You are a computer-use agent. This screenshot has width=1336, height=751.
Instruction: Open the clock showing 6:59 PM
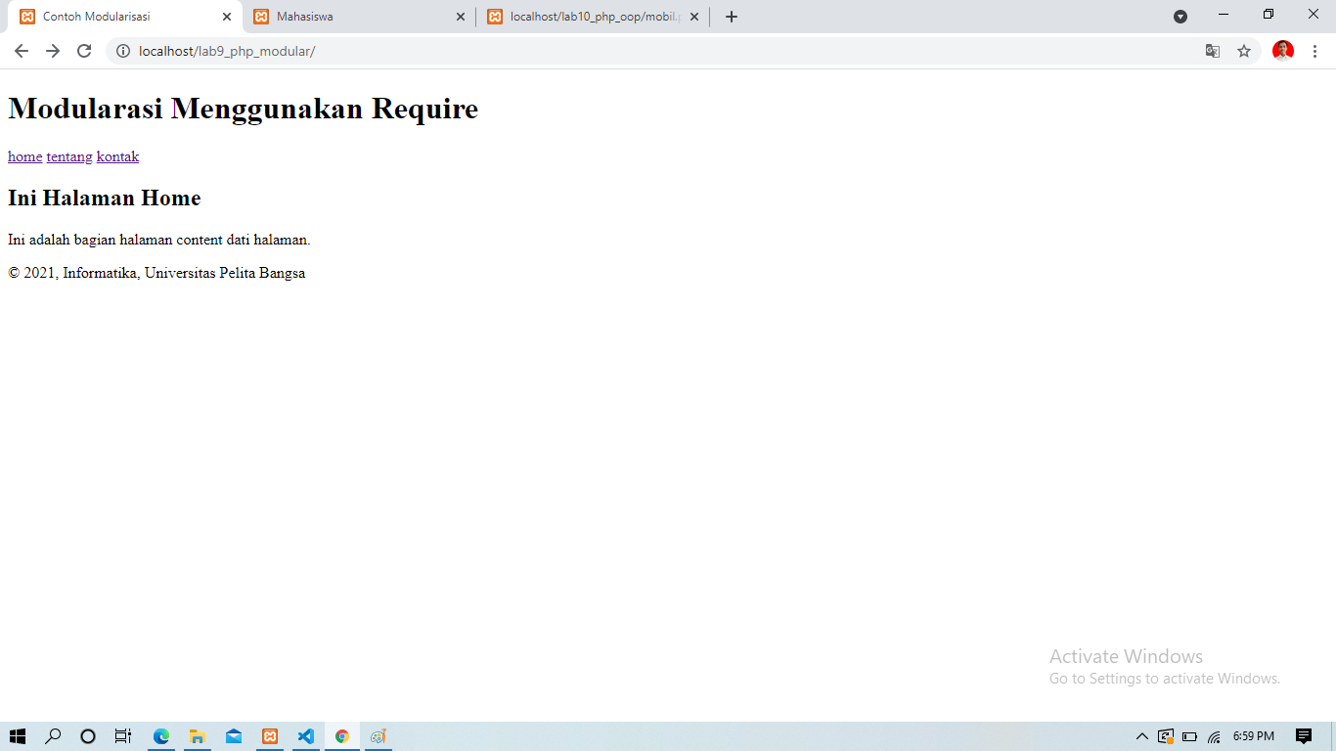[1254, 736]
